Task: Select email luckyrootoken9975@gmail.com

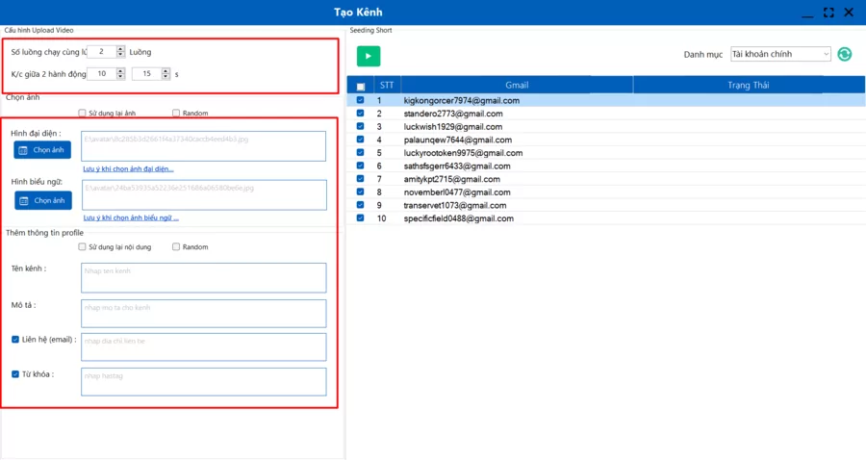Action: pyautogui.click(x=464, y=153)
